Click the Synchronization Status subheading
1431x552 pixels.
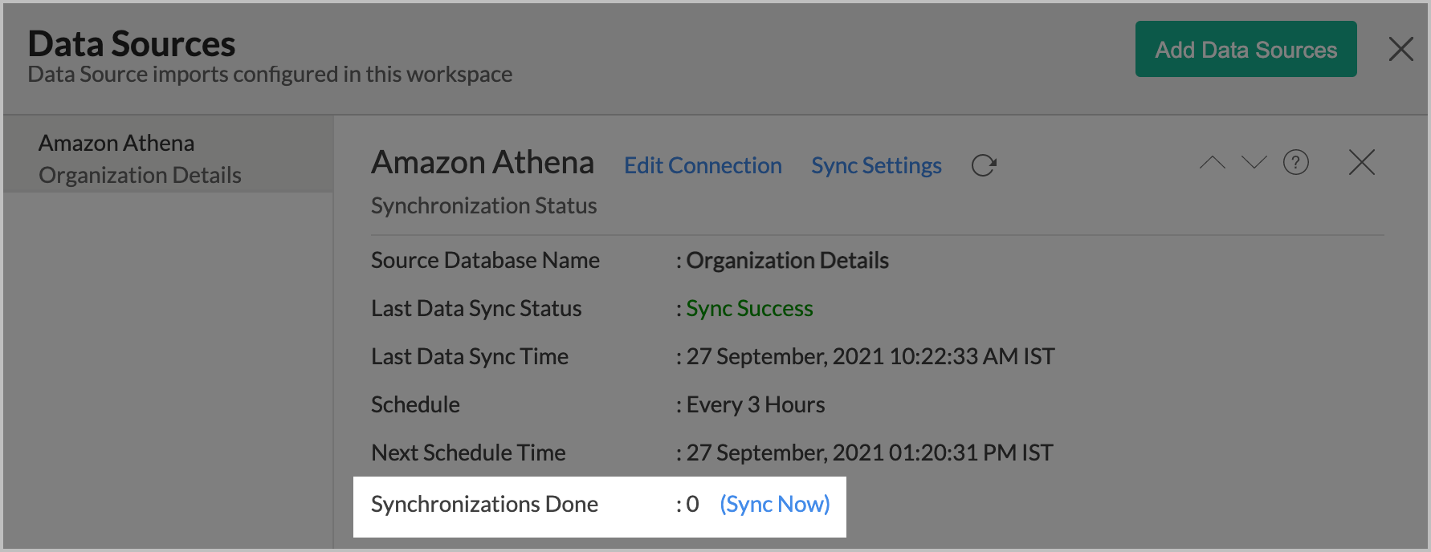coord(483,206)
